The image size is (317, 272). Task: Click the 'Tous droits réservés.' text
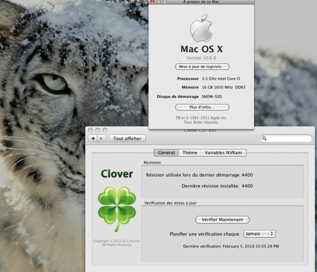[201, 122]
